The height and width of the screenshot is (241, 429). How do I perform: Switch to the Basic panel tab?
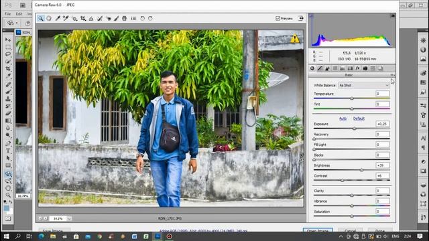[x=312, y=68]
